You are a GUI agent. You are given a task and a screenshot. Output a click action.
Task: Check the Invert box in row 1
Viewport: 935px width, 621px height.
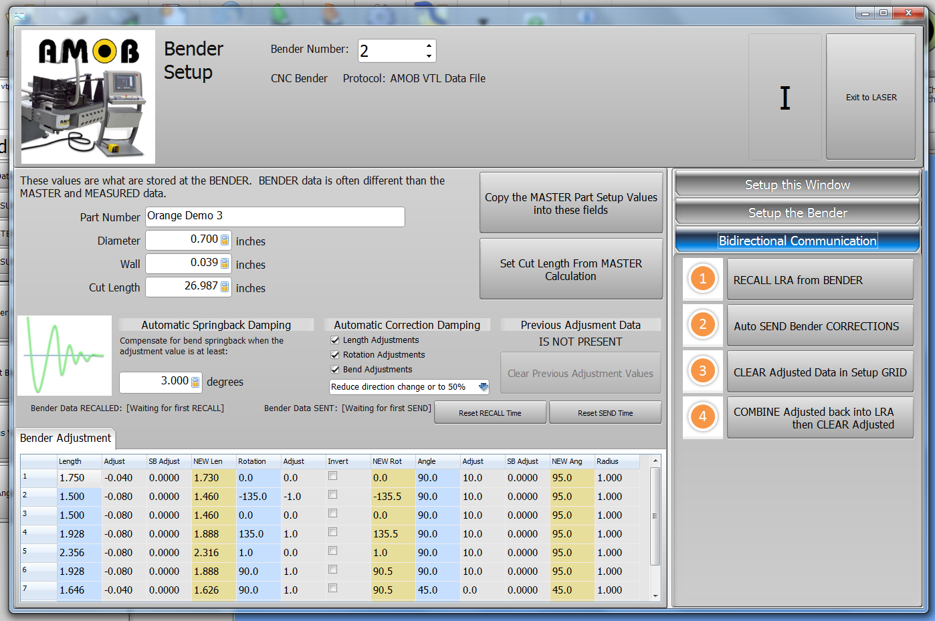pyautogui.click(x=332, y=477)
